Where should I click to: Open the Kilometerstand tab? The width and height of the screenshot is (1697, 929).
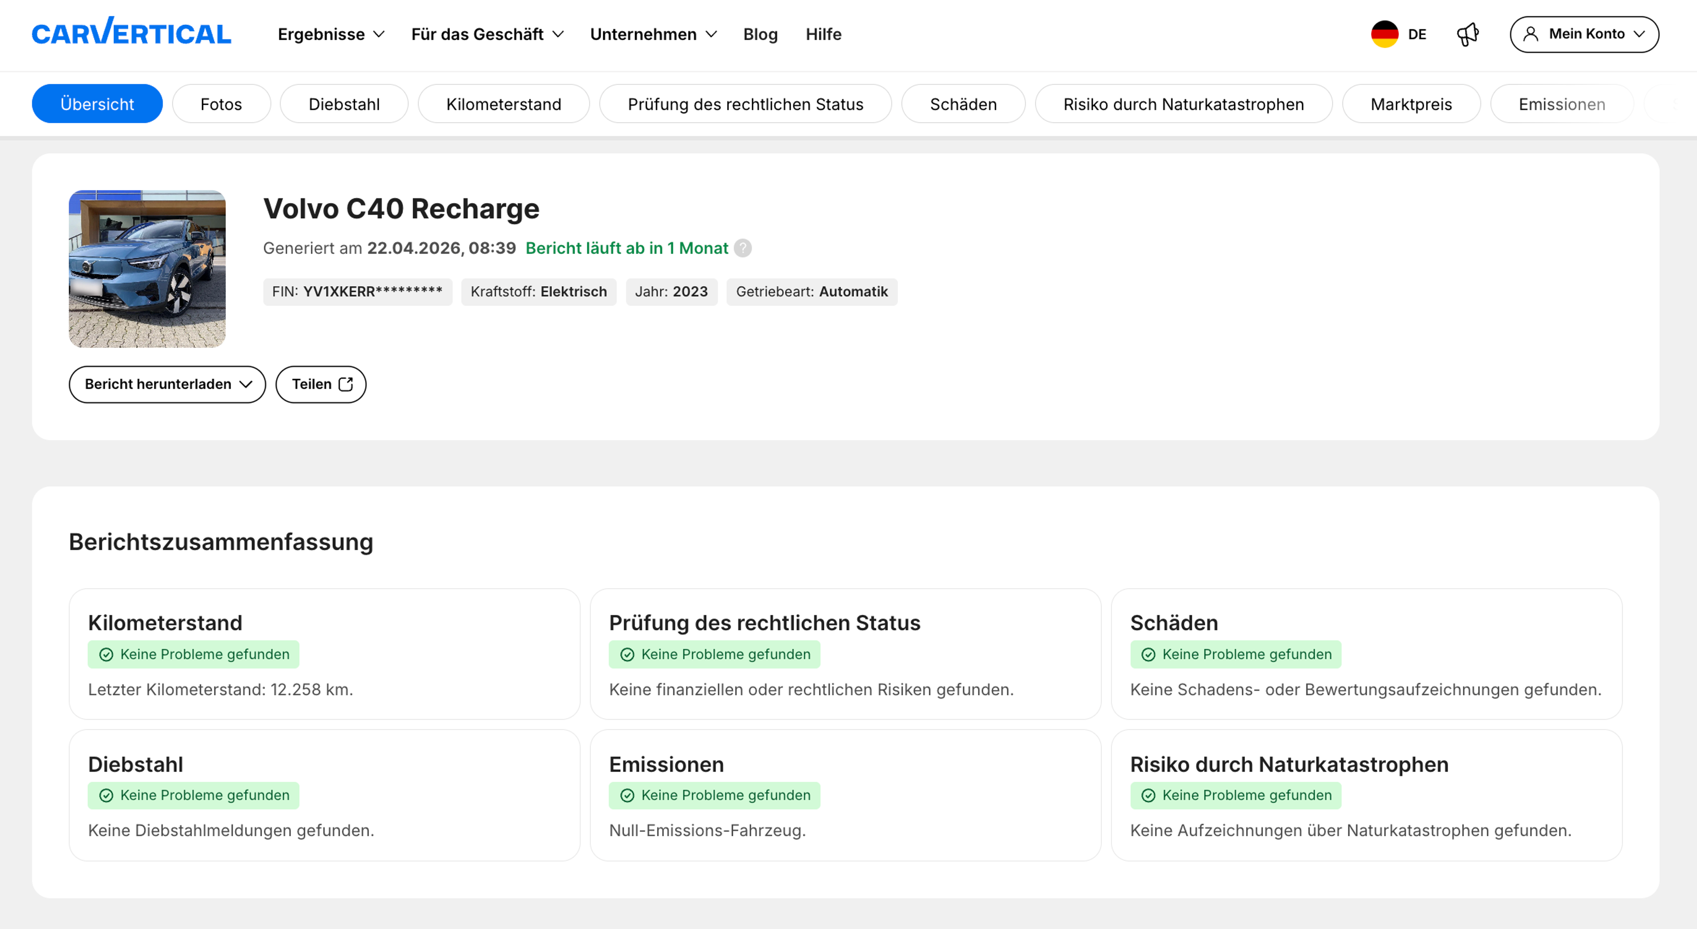point(504,104)
